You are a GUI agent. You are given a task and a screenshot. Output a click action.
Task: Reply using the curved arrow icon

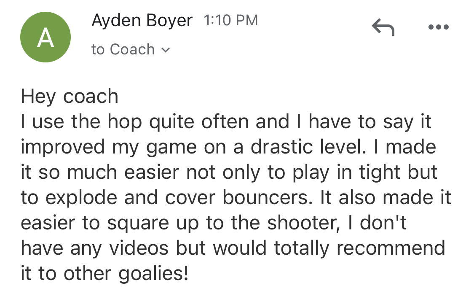pos(383,27)
